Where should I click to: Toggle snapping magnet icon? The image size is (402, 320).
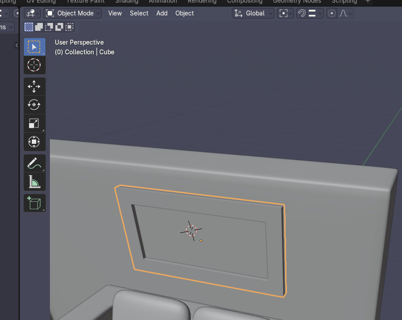pos(302,13)
